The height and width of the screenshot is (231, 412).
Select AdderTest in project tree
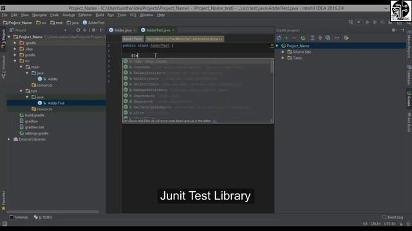click(56, 103)
